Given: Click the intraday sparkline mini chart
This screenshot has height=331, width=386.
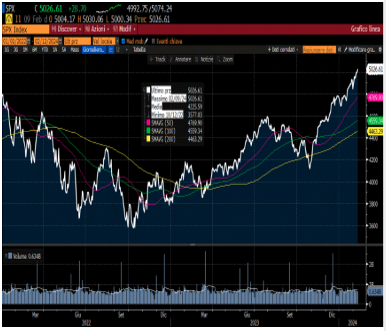Looking at the screenshot, I should click(109, 9).
